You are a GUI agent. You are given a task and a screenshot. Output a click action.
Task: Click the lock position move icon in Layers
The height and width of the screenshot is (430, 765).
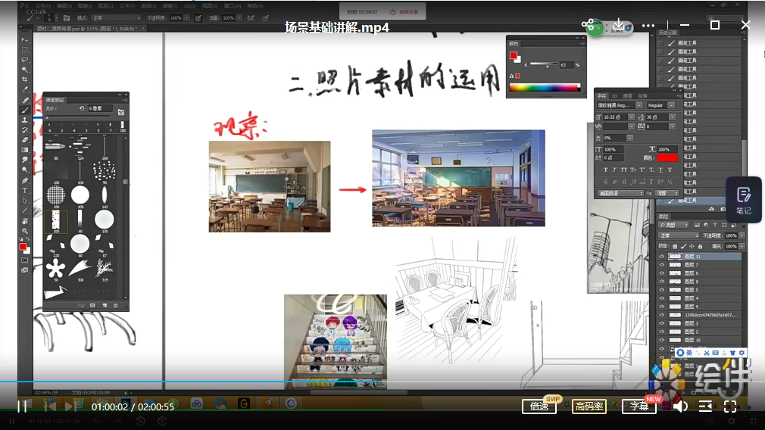point(692,246)
